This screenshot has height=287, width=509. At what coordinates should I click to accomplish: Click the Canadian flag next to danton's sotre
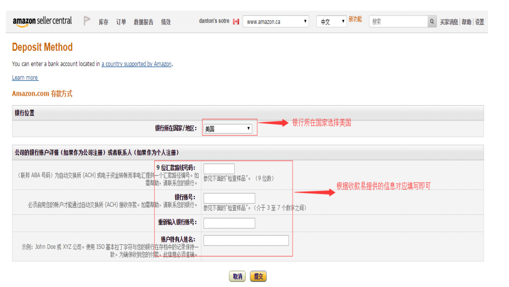pos(235,21)
